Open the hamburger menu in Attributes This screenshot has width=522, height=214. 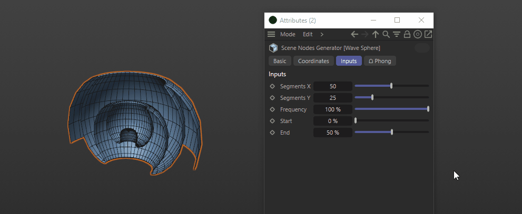pyautogui.click(x=271, y=34)
